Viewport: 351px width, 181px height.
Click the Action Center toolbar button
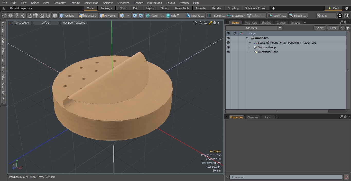(155, 16)
